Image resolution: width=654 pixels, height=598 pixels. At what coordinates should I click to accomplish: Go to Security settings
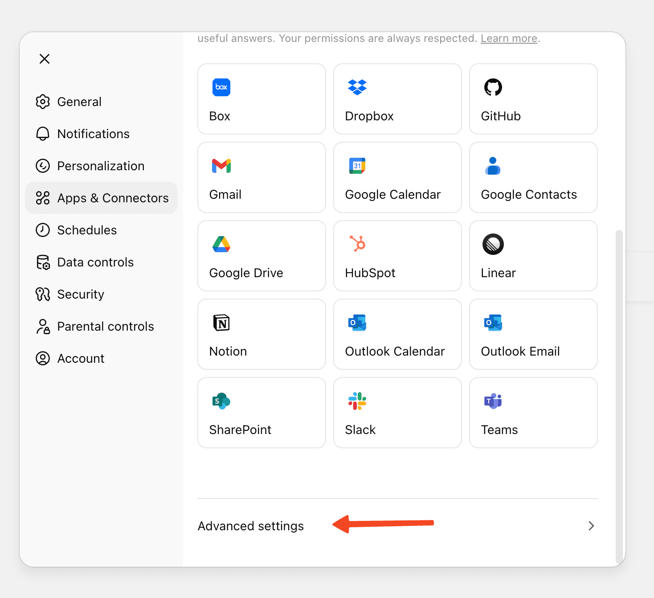tap(101, 294)
